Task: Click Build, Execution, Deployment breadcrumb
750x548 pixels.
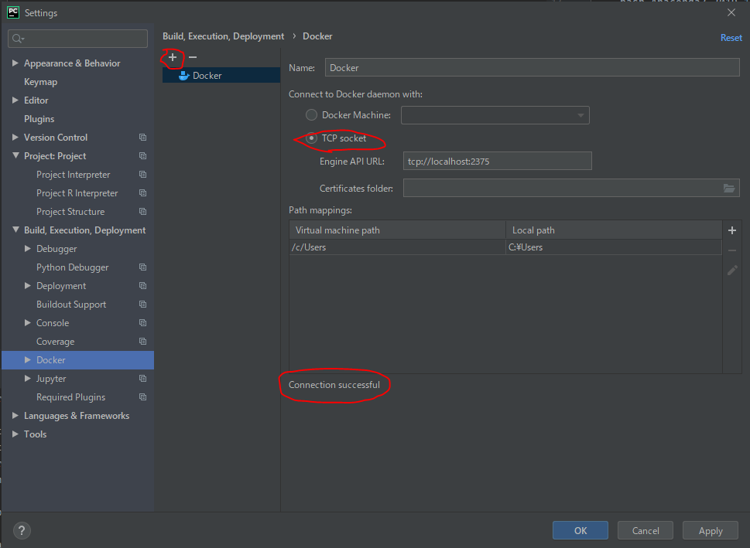Action: click(x=224, y=36)
